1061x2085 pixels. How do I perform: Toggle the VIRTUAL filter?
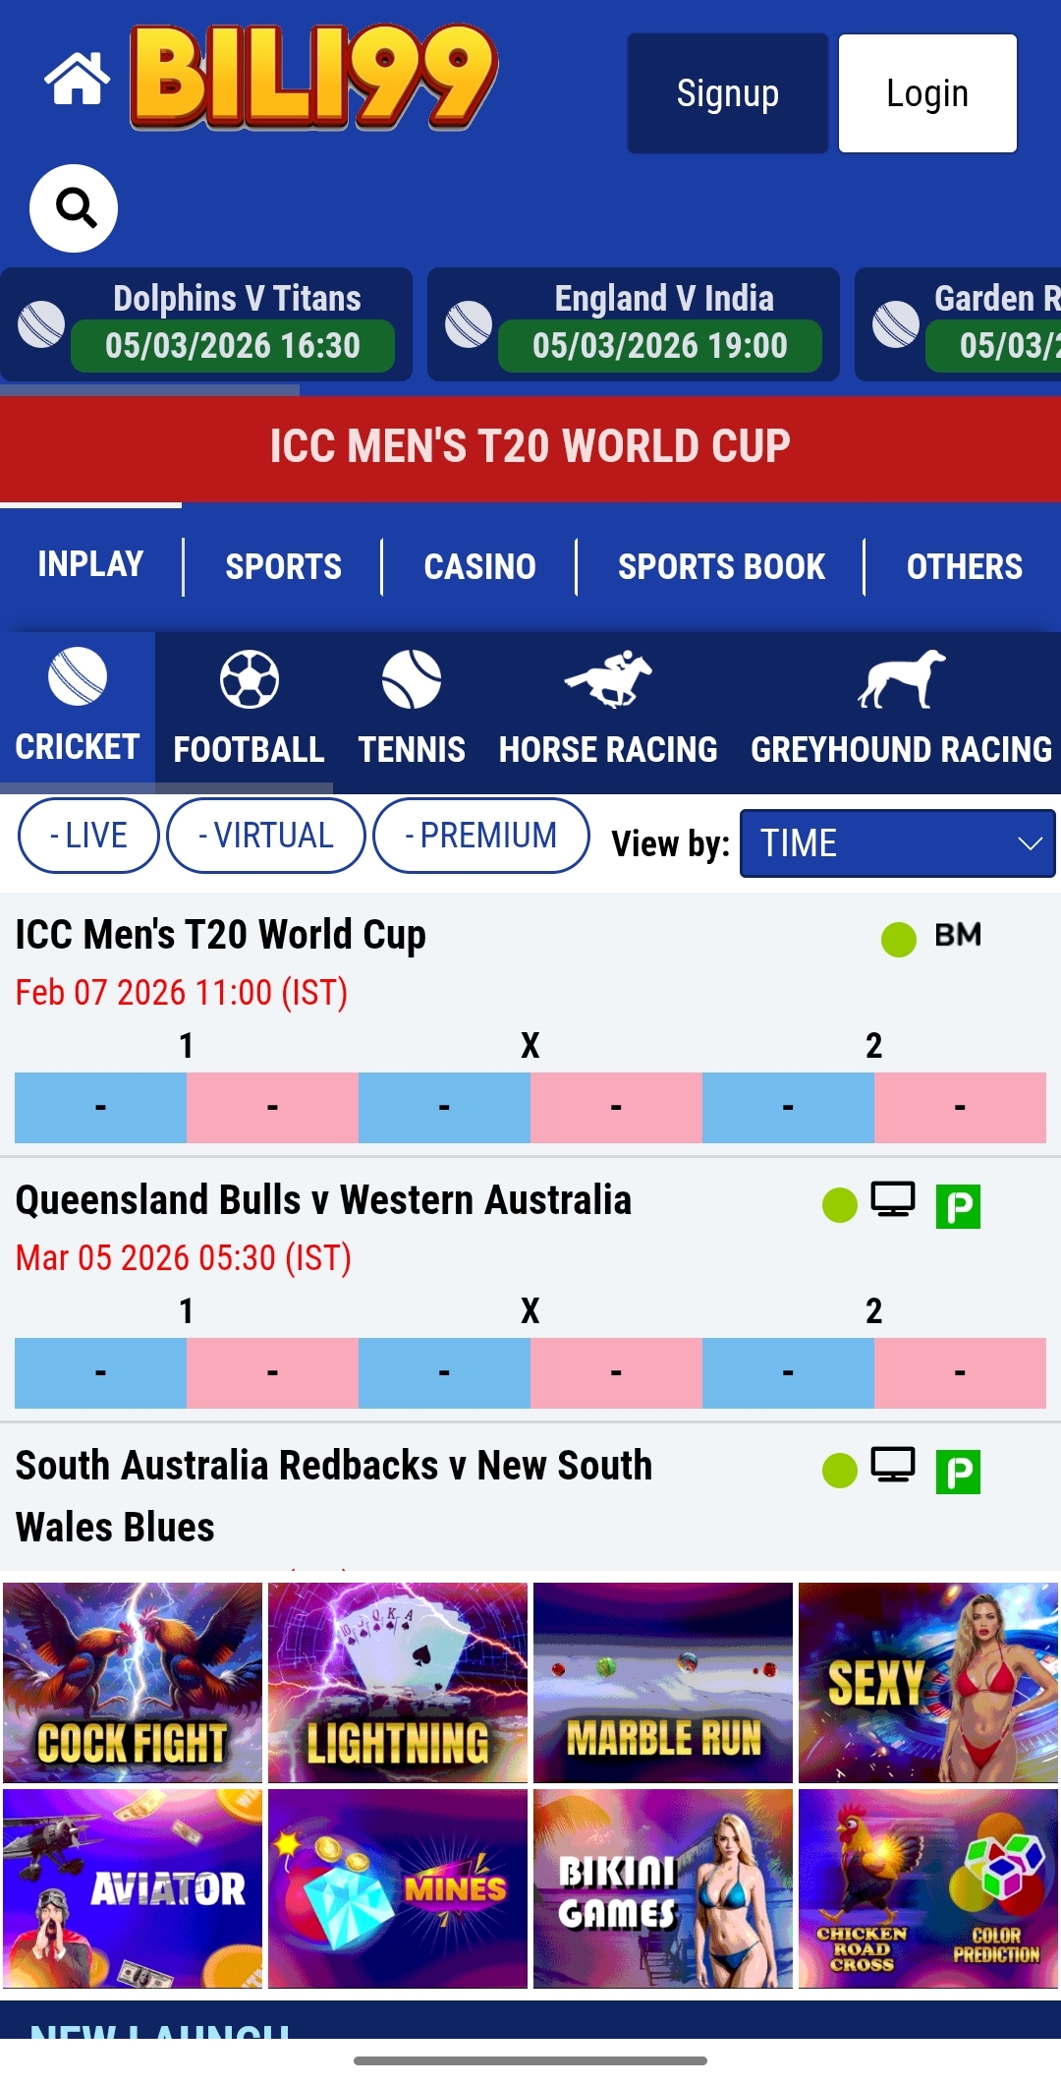[266, 836]
